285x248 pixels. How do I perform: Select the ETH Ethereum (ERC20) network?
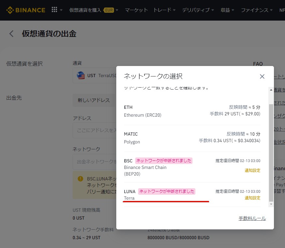click(192, 111)
